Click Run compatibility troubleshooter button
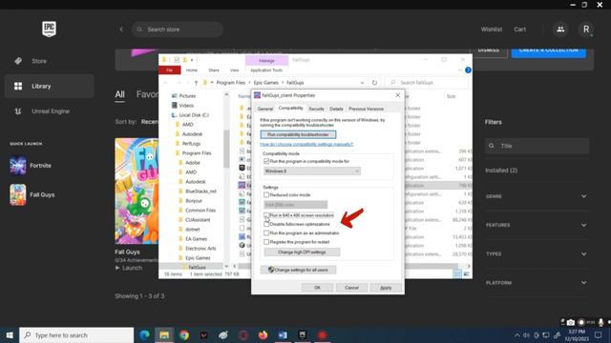 point(298,134)
